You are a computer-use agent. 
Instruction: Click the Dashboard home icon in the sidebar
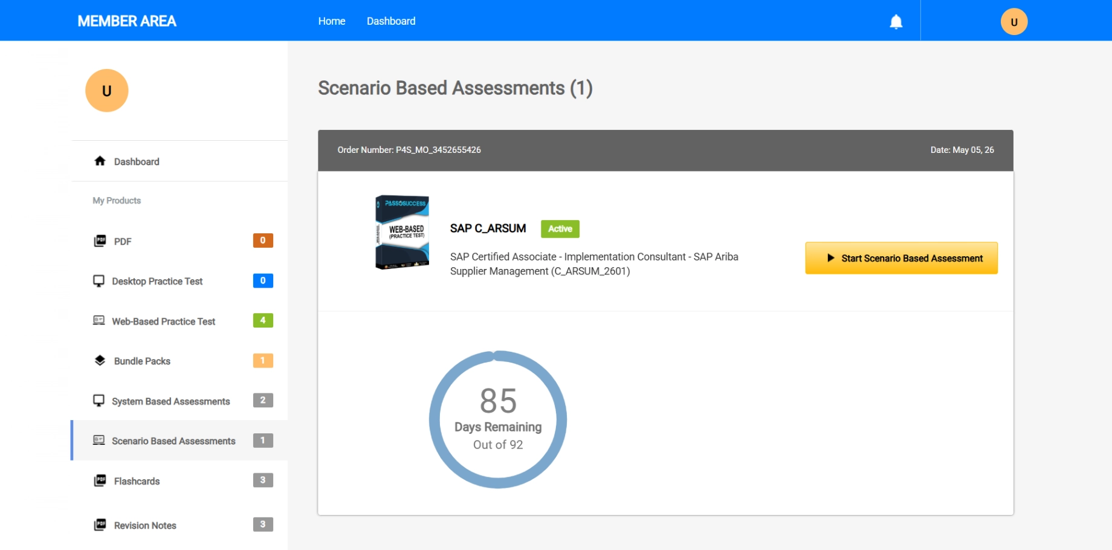pyautogui.click(x=100, y=161)
